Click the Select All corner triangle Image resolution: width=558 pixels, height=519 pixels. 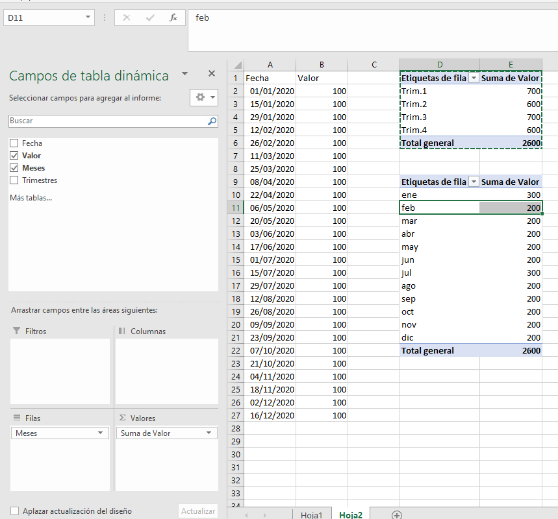coord(236,65)
